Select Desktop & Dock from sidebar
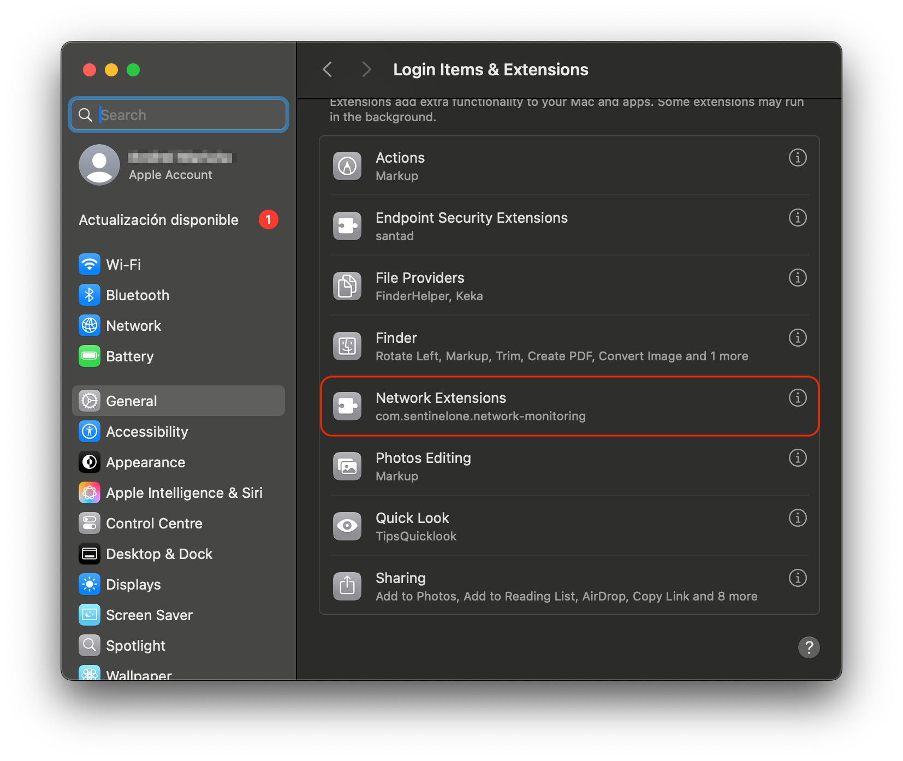 tap(159, 554)
